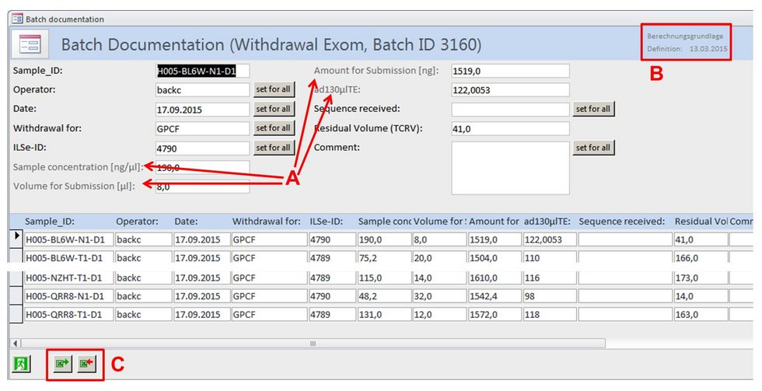Click sample concentration cell 115,0
This screenshot has width=762, height=391.
384,278
